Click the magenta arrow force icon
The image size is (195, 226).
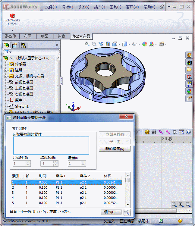pos(168,132)
